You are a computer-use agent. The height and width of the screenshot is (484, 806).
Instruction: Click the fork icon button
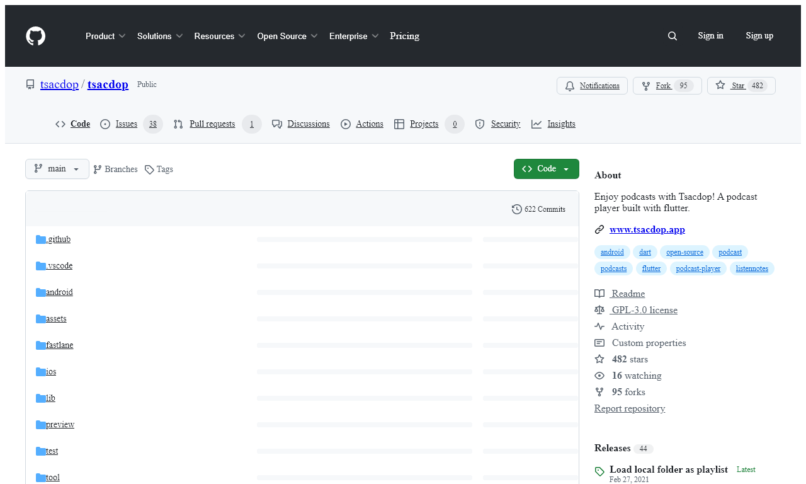tap(646, 86)
